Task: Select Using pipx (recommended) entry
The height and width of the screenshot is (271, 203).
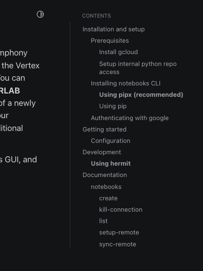Action: (x=141, y=95)
